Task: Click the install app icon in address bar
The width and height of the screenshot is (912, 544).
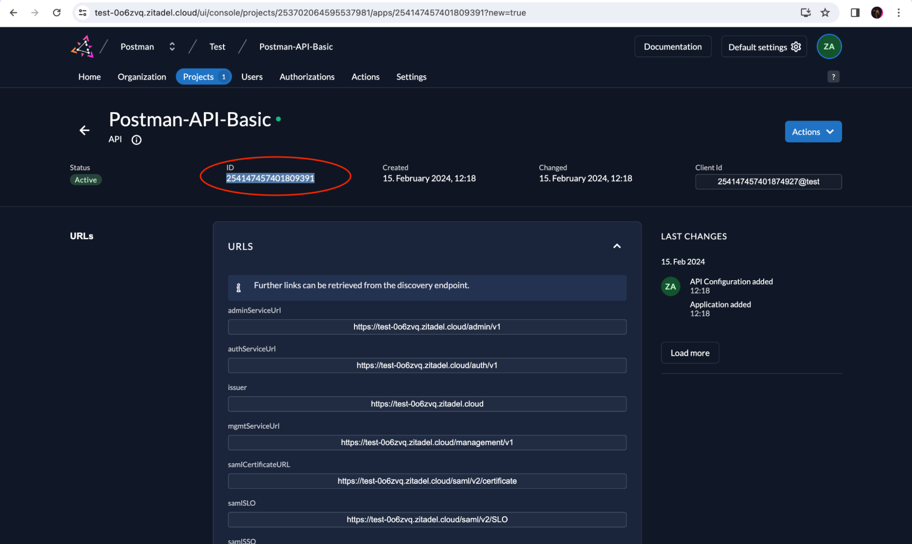Action: [805, 13]
